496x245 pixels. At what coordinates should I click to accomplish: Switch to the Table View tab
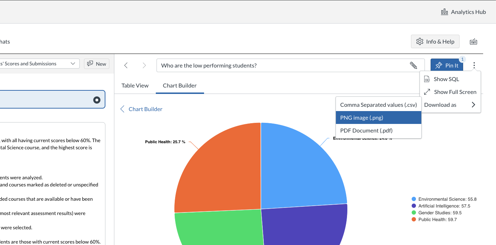tap(135, 85)
